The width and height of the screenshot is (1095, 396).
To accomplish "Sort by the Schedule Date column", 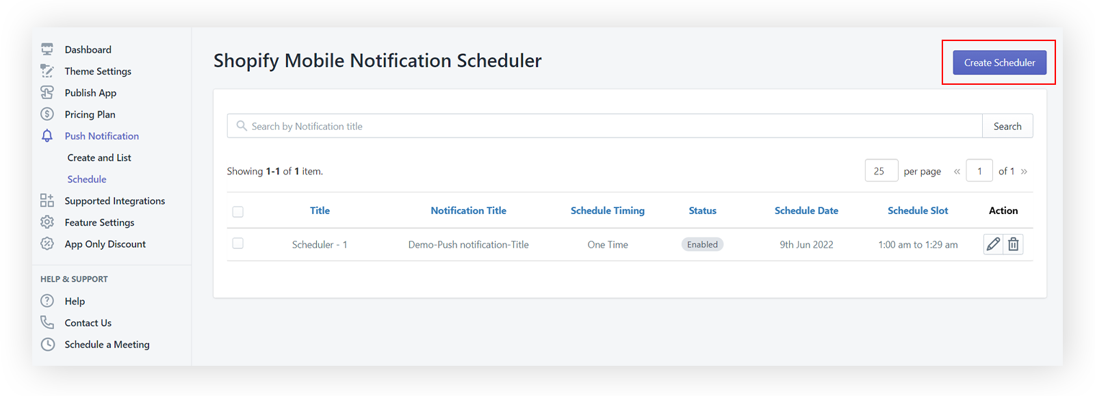I will [806, 211].
